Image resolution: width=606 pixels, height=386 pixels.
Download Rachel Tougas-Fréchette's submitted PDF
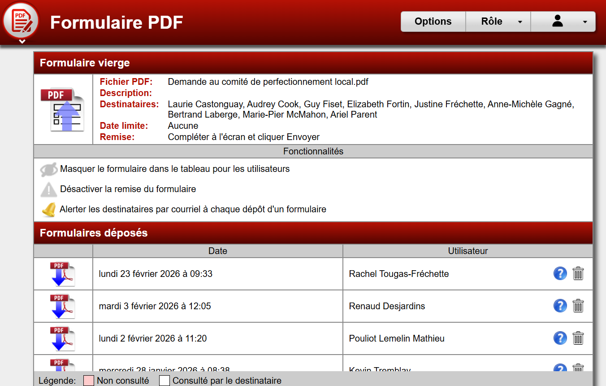(62, 274)
